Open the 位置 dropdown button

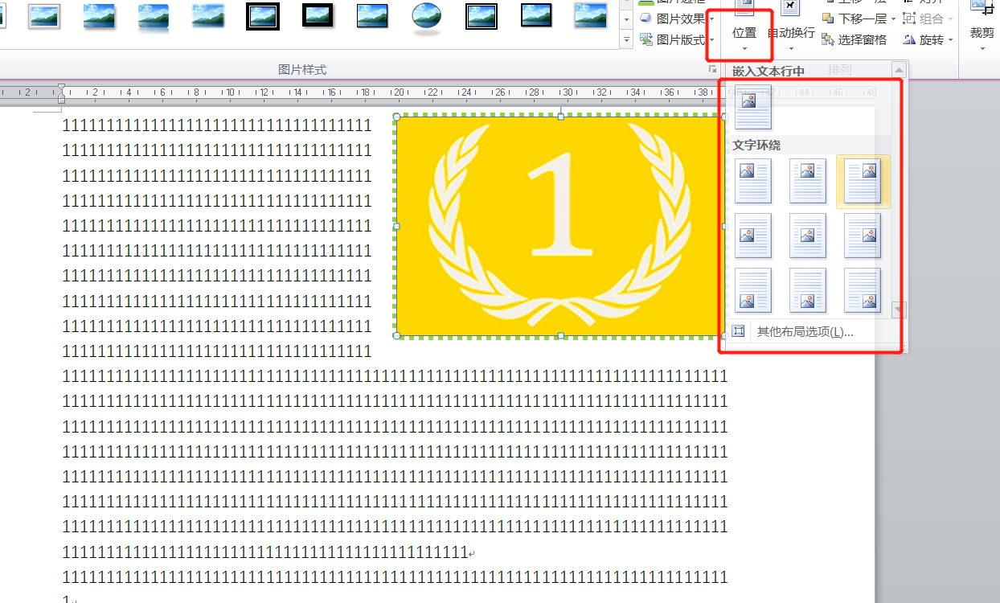click(744, 32)
